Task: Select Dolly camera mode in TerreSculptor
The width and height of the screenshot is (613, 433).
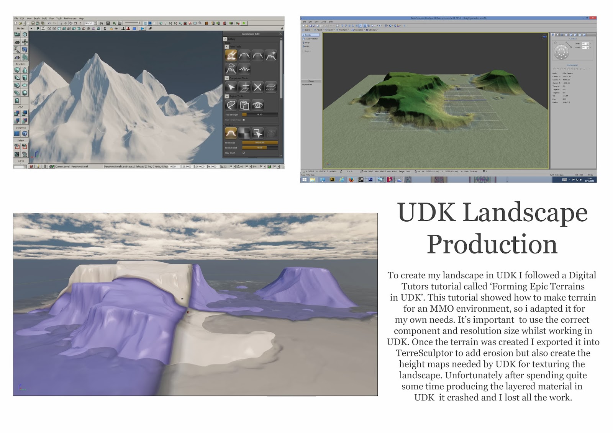Action: (306, 42)
